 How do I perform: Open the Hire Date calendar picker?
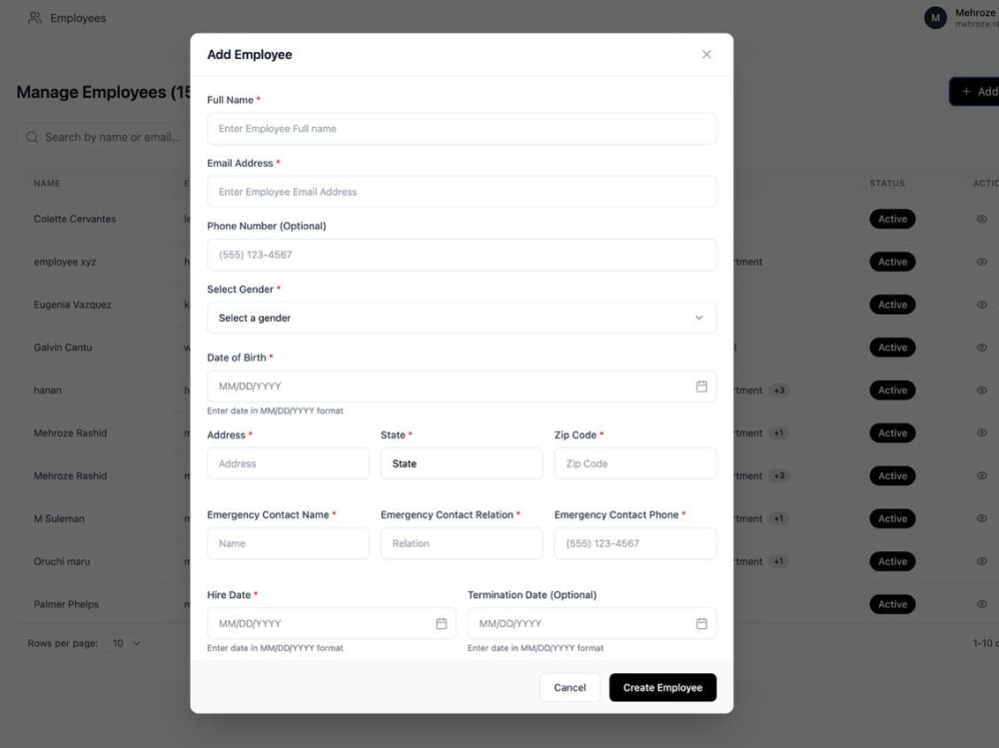pos(441,623)
